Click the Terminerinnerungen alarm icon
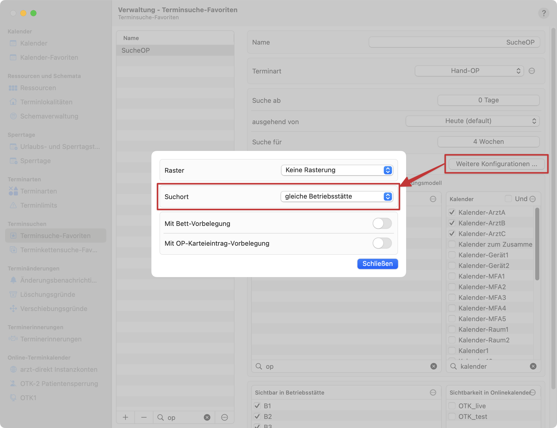The width and height of the screenshot is (557, 428). coord(13,339)
